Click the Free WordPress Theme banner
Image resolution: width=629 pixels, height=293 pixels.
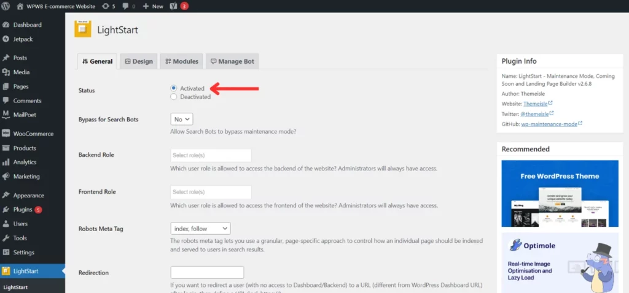click(560, 193)
